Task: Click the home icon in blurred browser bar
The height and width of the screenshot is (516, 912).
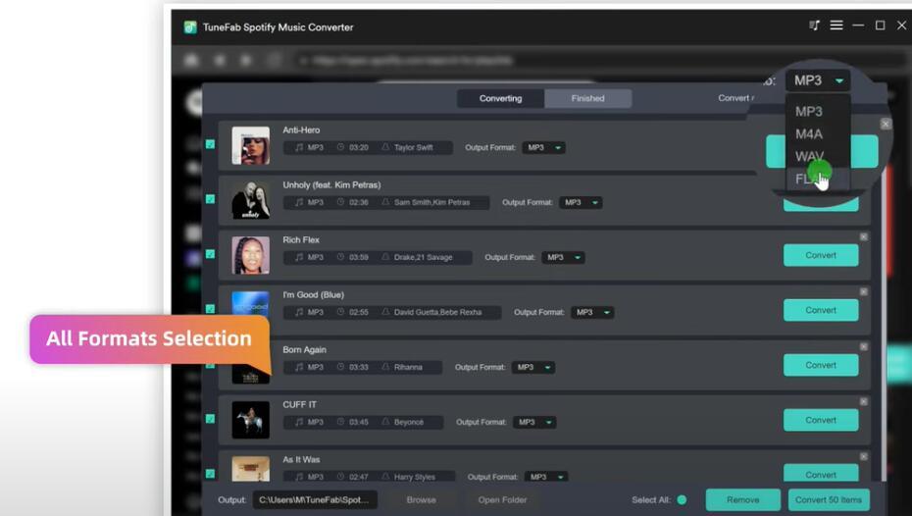Action: pyautogui.click(x=191, y=61)
